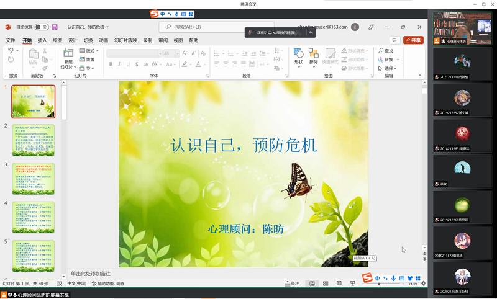Click the 搜索(Alt+Q) search box

click(x=216, y=27)
